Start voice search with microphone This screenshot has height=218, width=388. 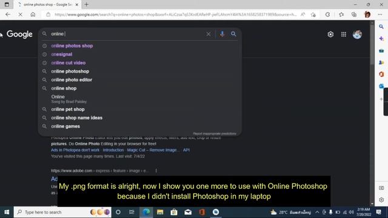pyautogui.click(x=222, y=34)
